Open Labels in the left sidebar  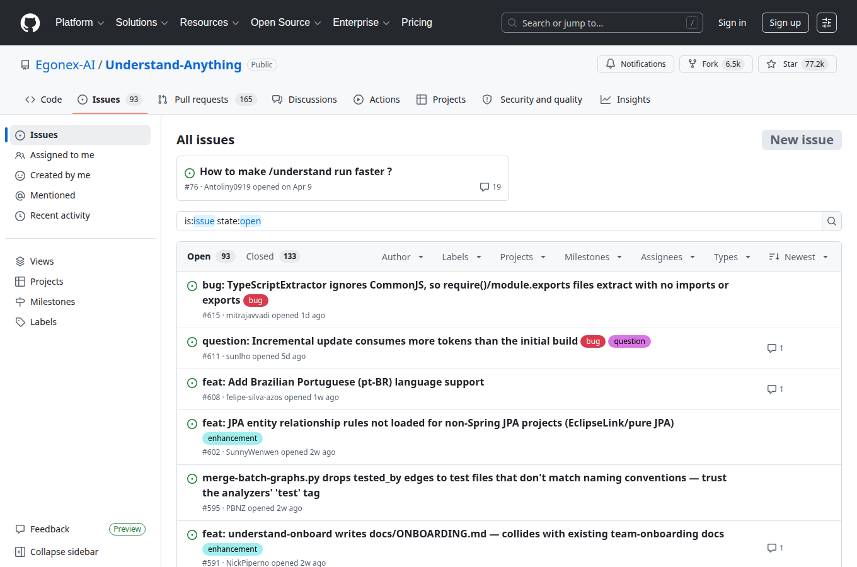[80, 322]
